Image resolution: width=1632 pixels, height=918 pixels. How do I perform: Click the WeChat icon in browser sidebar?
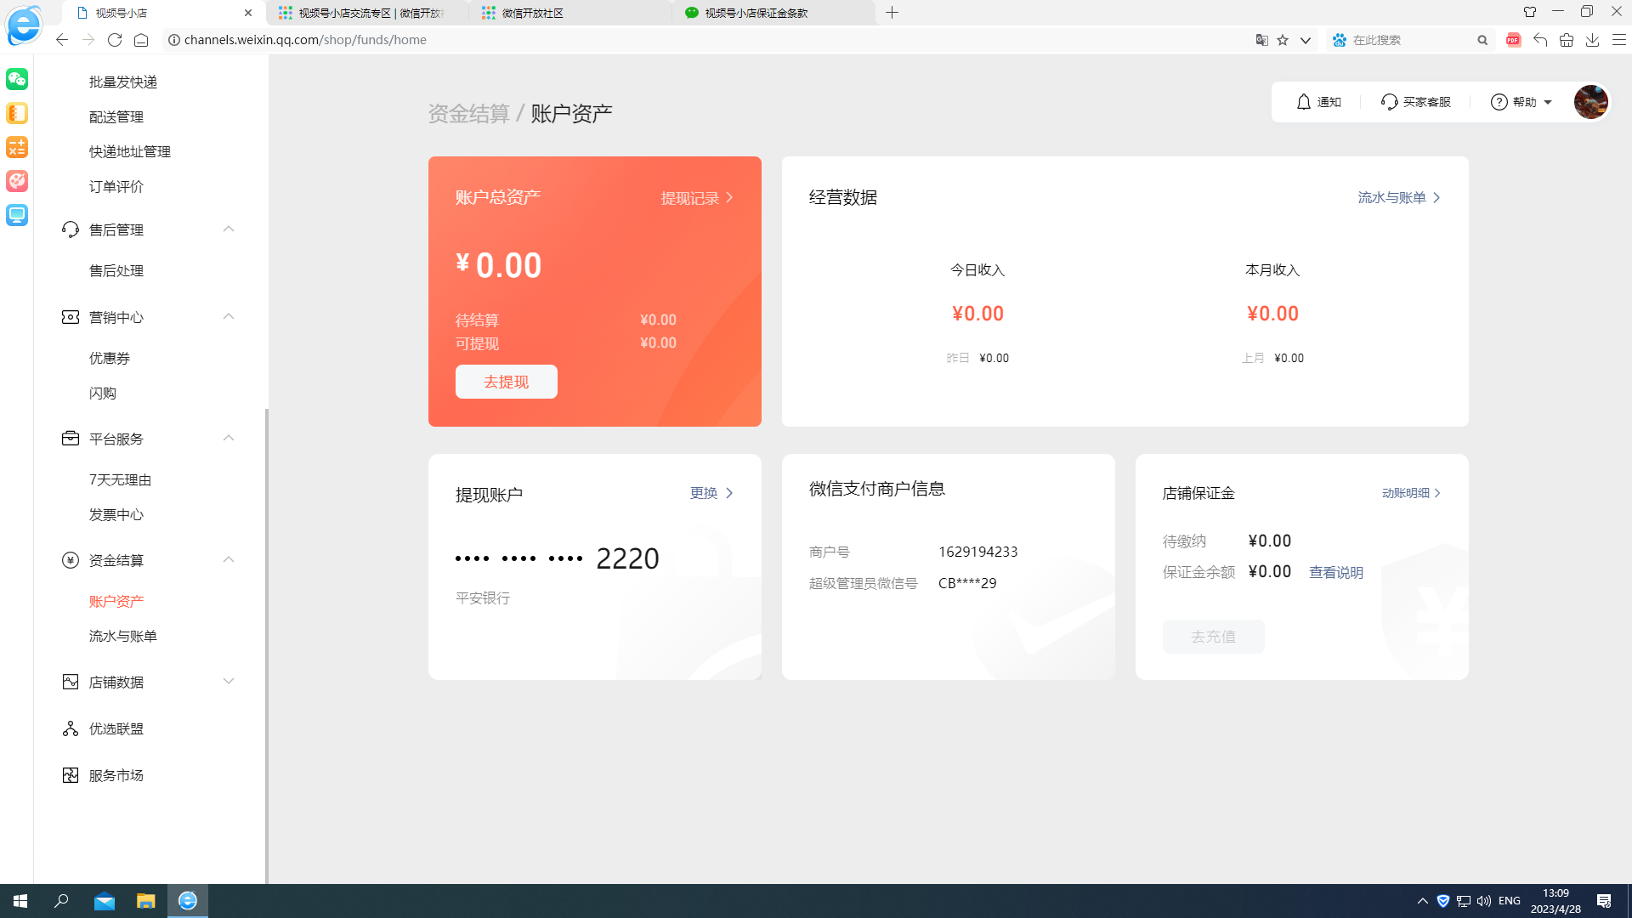tap(17, 79)
